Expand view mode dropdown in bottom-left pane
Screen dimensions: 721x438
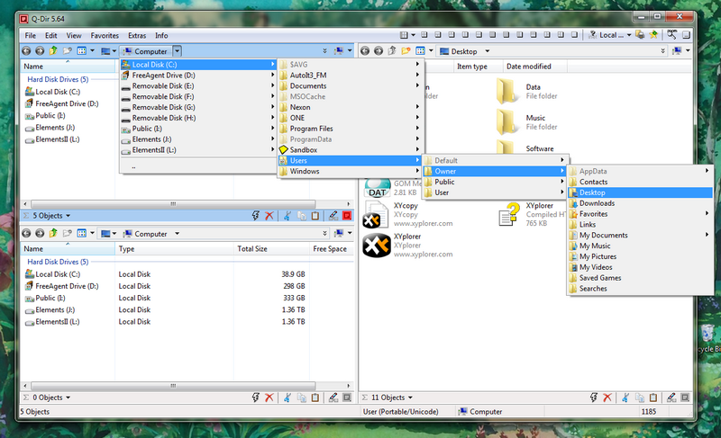(94, 233)
